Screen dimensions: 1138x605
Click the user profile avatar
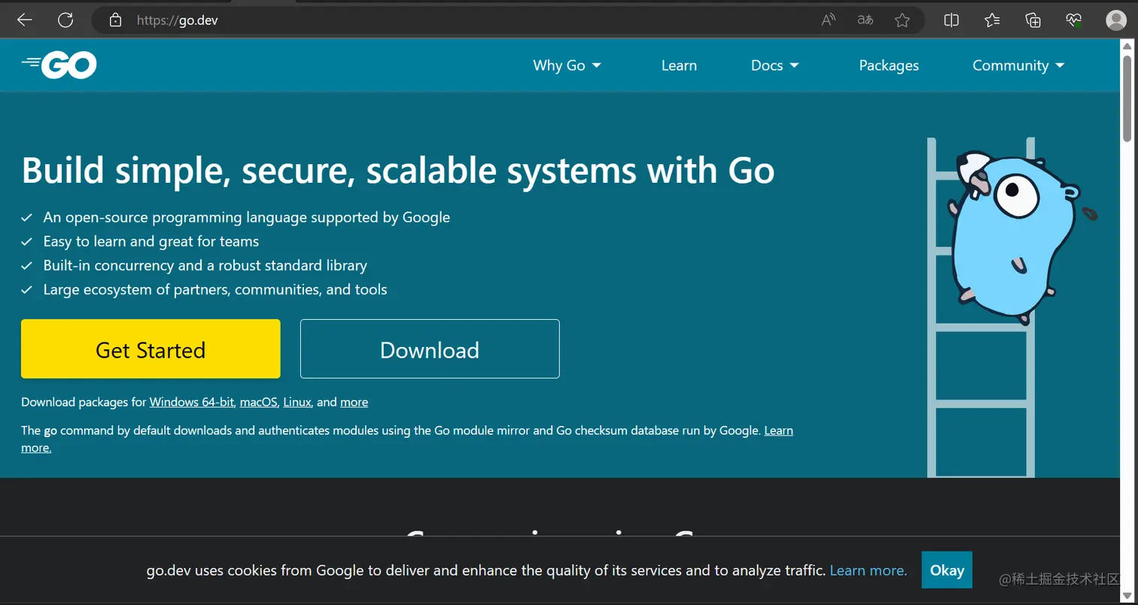(x=1115, y=20)
